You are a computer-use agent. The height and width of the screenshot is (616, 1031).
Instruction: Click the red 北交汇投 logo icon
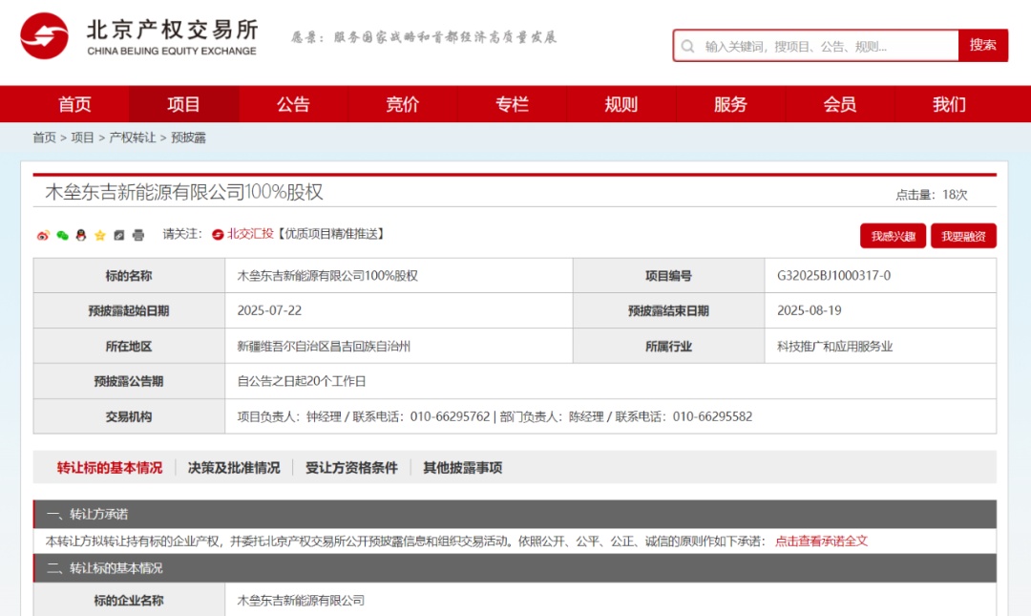click(x=218, y=234)
